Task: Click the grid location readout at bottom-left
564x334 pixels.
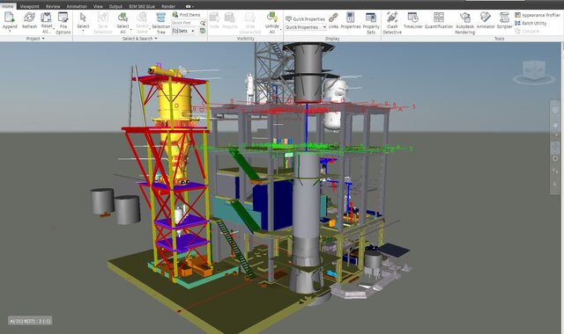Action: coord(30,321)
